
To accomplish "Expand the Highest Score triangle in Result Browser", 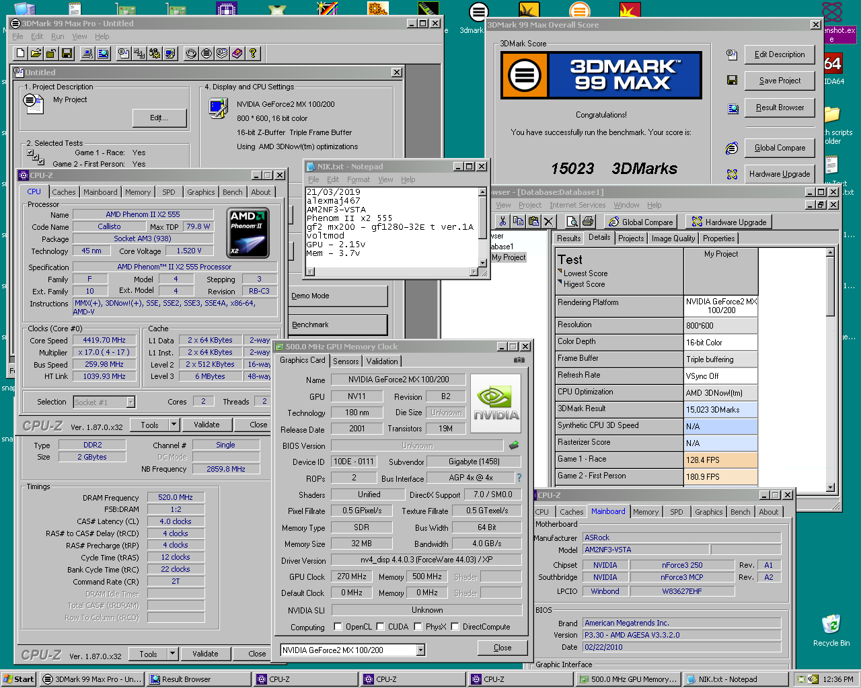I will click(x=560, y=282).
